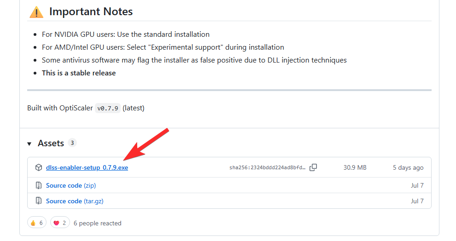The width and height of the screenshot is (456, 241).
Task: Click the Important Notes heading
Action: coord(91,11)
